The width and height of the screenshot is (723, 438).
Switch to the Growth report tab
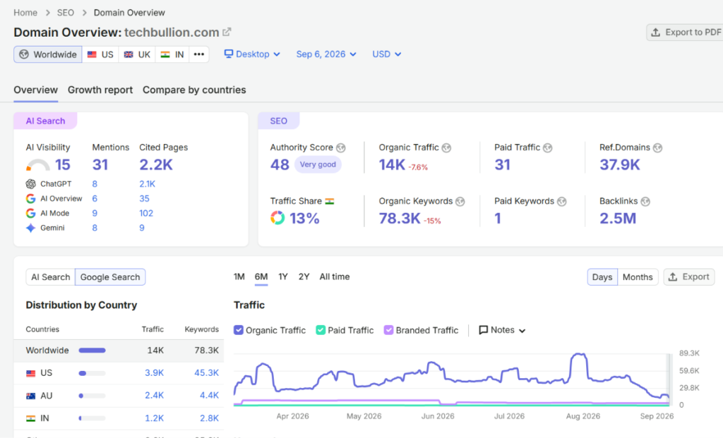100,90
